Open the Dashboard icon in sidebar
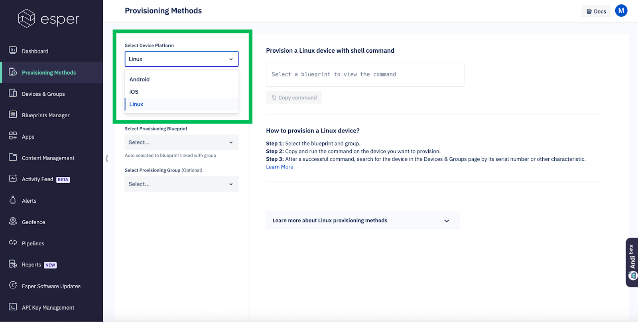The height and width of the screenshot is (322, 638). click(x=13, y=50)
